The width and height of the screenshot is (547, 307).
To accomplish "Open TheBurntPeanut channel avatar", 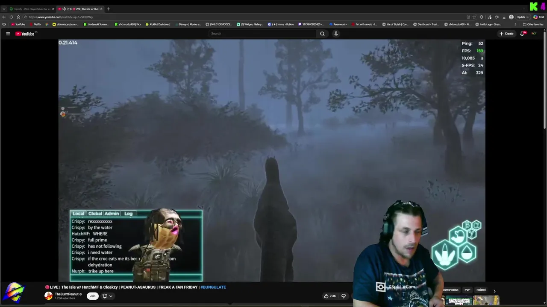I will [48, 296].
